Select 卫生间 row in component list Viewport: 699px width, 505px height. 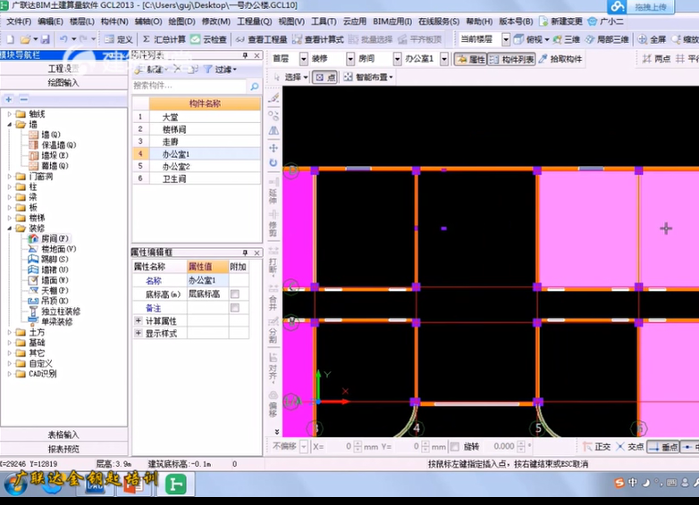pyautogui.click(x=174, y=178)
